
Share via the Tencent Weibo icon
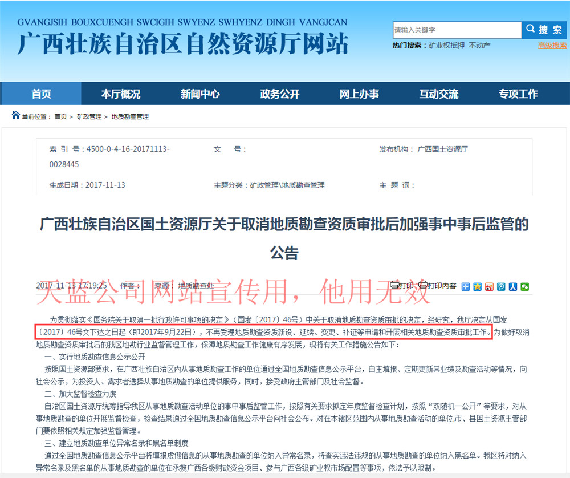(x=501, y=286)
